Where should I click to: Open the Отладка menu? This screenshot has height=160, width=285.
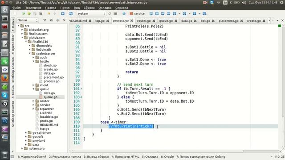click(x=105, y=8)
